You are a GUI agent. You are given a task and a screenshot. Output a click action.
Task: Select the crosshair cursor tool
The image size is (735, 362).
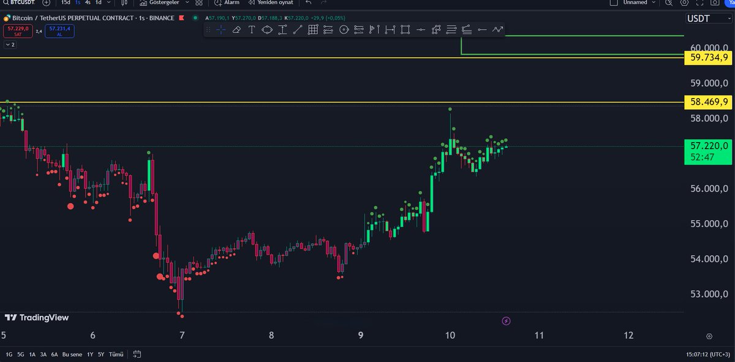point(221,29)
